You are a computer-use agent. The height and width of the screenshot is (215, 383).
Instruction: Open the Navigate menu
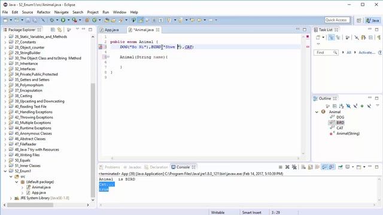tap(61, 12)
